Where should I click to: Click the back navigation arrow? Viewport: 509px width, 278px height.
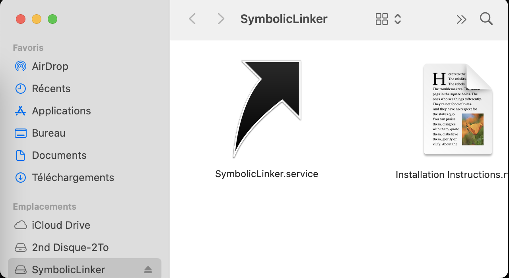pos(192,19)
